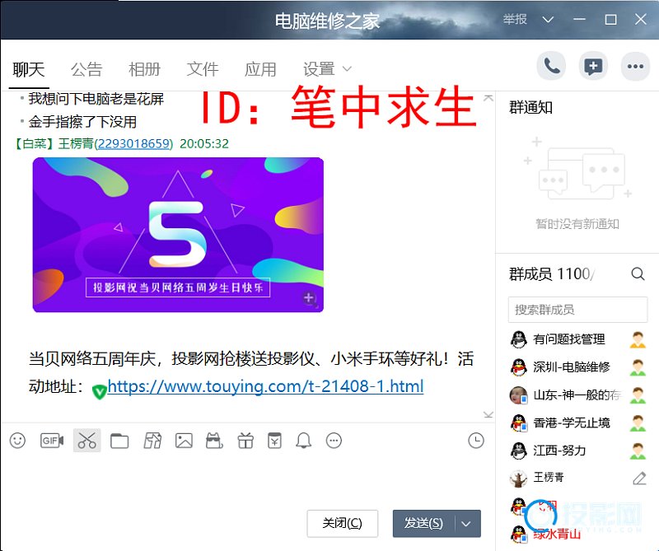659x551 pixels.
Task: Click the notification bell icon
Action: point(303,441)
